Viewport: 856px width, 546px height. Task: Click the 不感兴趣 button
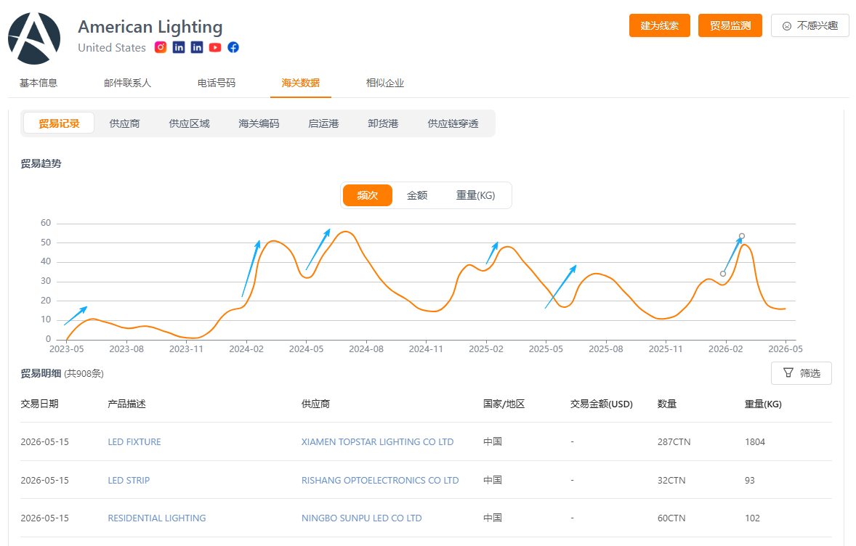810,25
